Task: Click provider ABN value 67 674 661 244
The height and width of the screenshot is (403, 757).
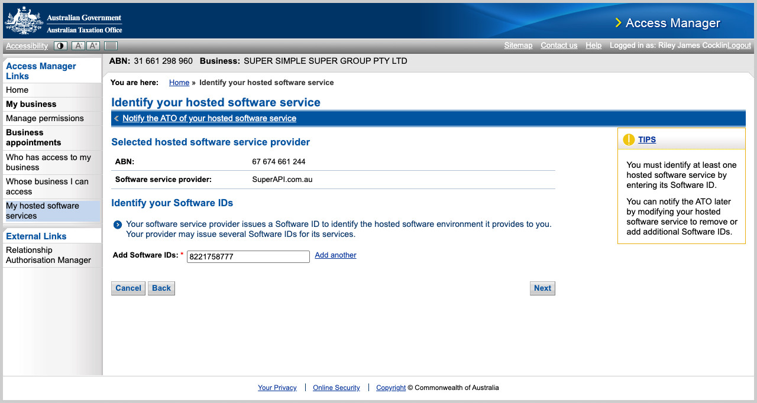Action: pos(279,161)
